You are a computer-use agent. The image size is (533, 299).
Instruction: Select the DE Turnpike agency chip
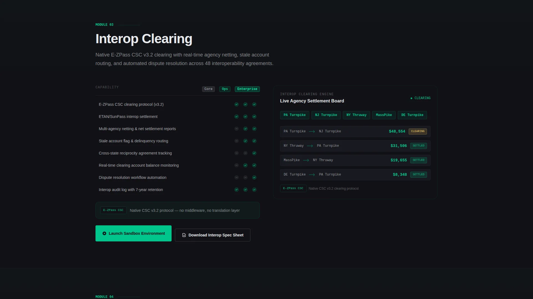point(412,115)
